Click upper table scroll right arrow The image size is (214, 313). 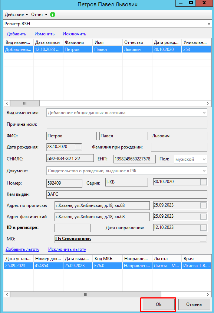[x=208, y=103]
